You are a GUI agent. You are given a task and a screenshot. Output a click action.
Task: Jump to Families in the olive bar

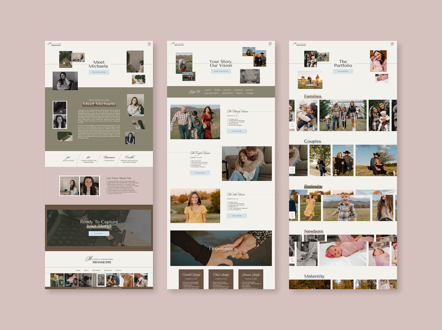point(208,90)
